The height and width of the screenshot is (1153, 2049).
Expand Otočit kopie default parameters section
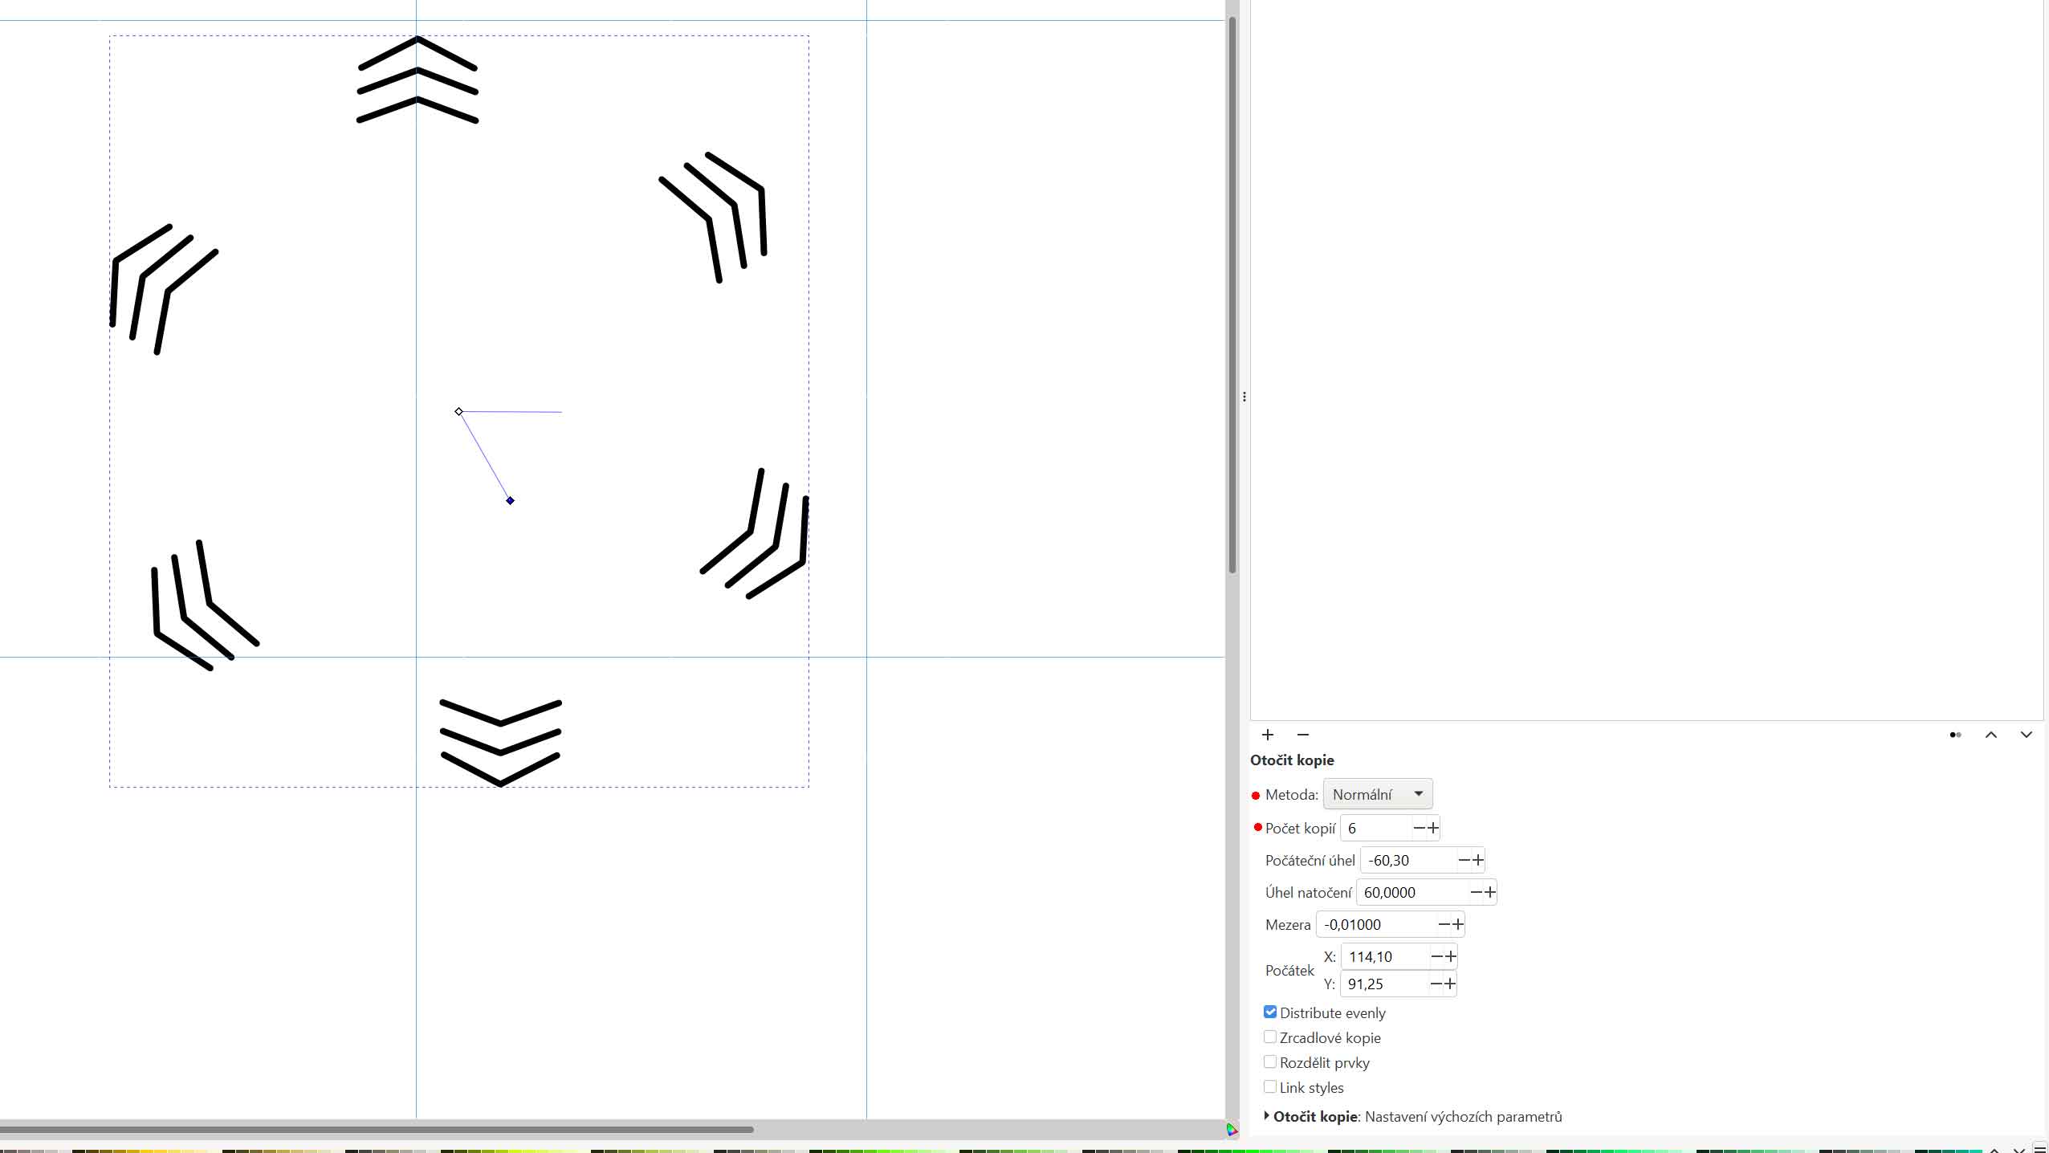1267,1116
